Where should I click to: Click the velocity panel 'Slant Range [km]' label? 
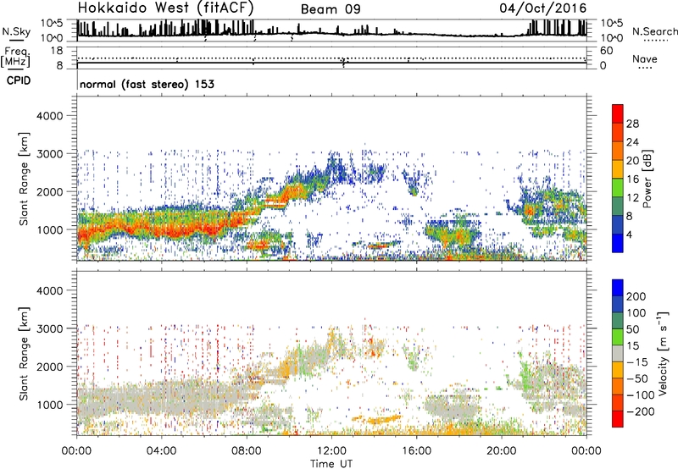[x=24, y=354]
